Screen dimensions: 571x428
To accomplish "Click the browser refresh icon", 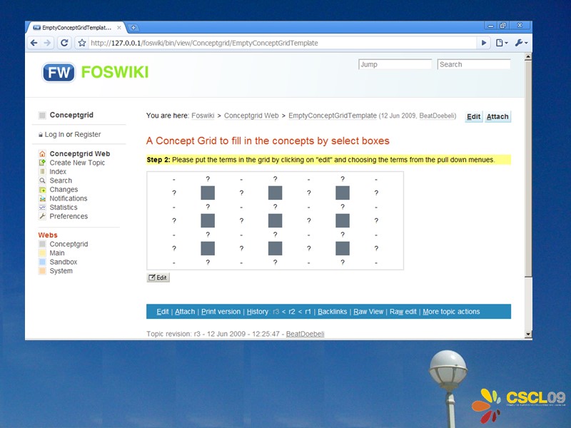I will pos(64,43).
